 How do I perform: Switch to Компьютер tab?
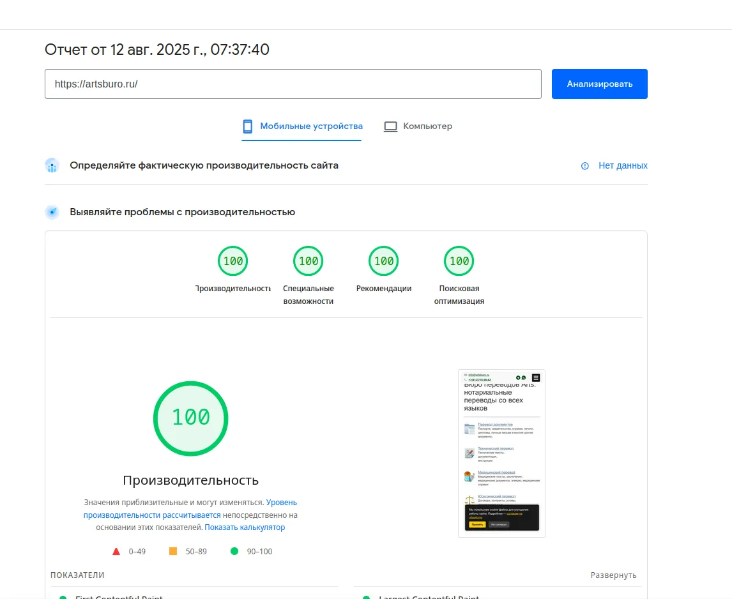coord(418,126)
